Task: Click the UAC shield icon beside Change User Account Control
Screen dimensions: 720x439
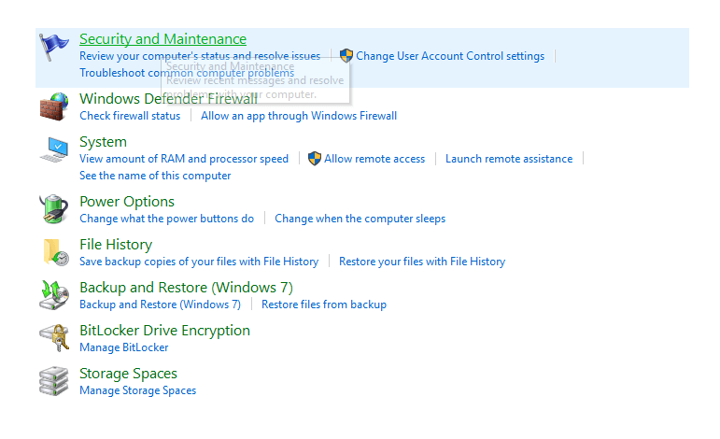Action: tap(346, 55)
